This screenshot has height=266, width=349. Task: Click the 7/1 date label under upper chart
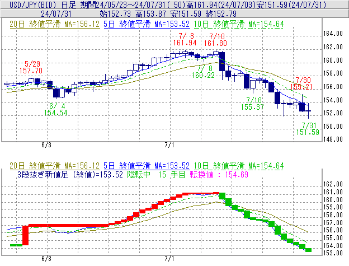click(x=169, y=145)
